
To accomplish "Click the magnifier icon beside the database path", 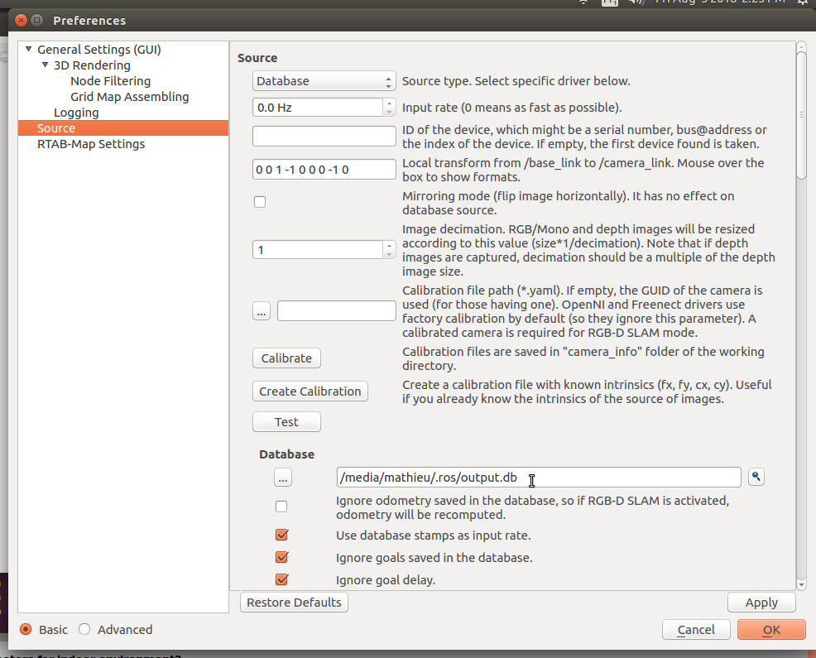I will coord(756,477).
